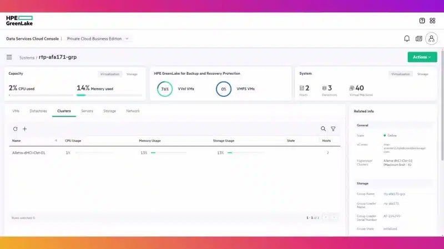Click the vCenter address value
444x249 pixels.
405,148
